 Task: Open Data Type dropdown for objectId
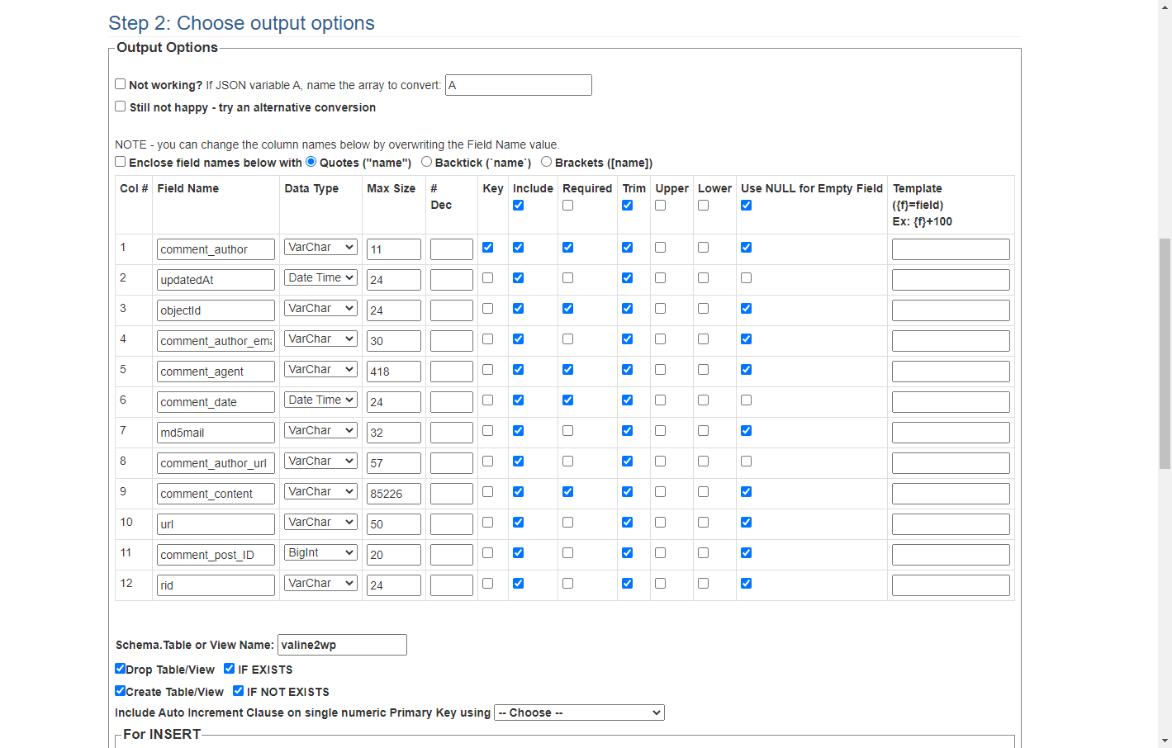[320, 308]
